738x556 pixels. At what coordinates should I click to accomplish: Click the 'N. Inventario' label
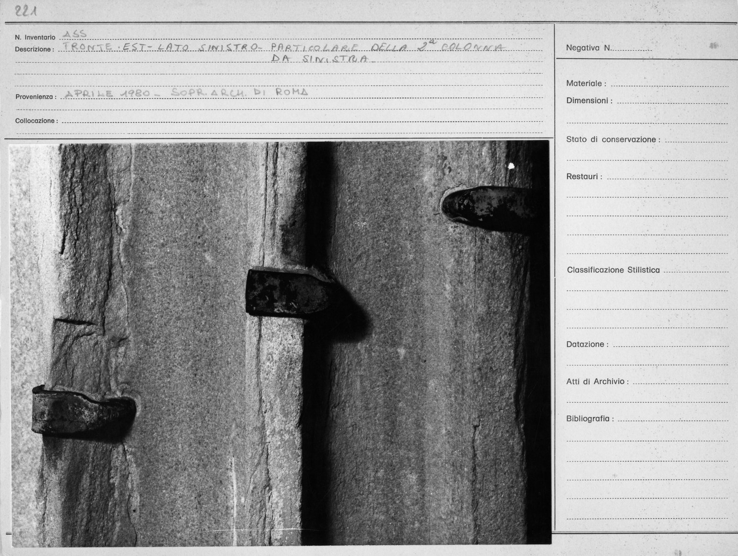pos(35,37)
